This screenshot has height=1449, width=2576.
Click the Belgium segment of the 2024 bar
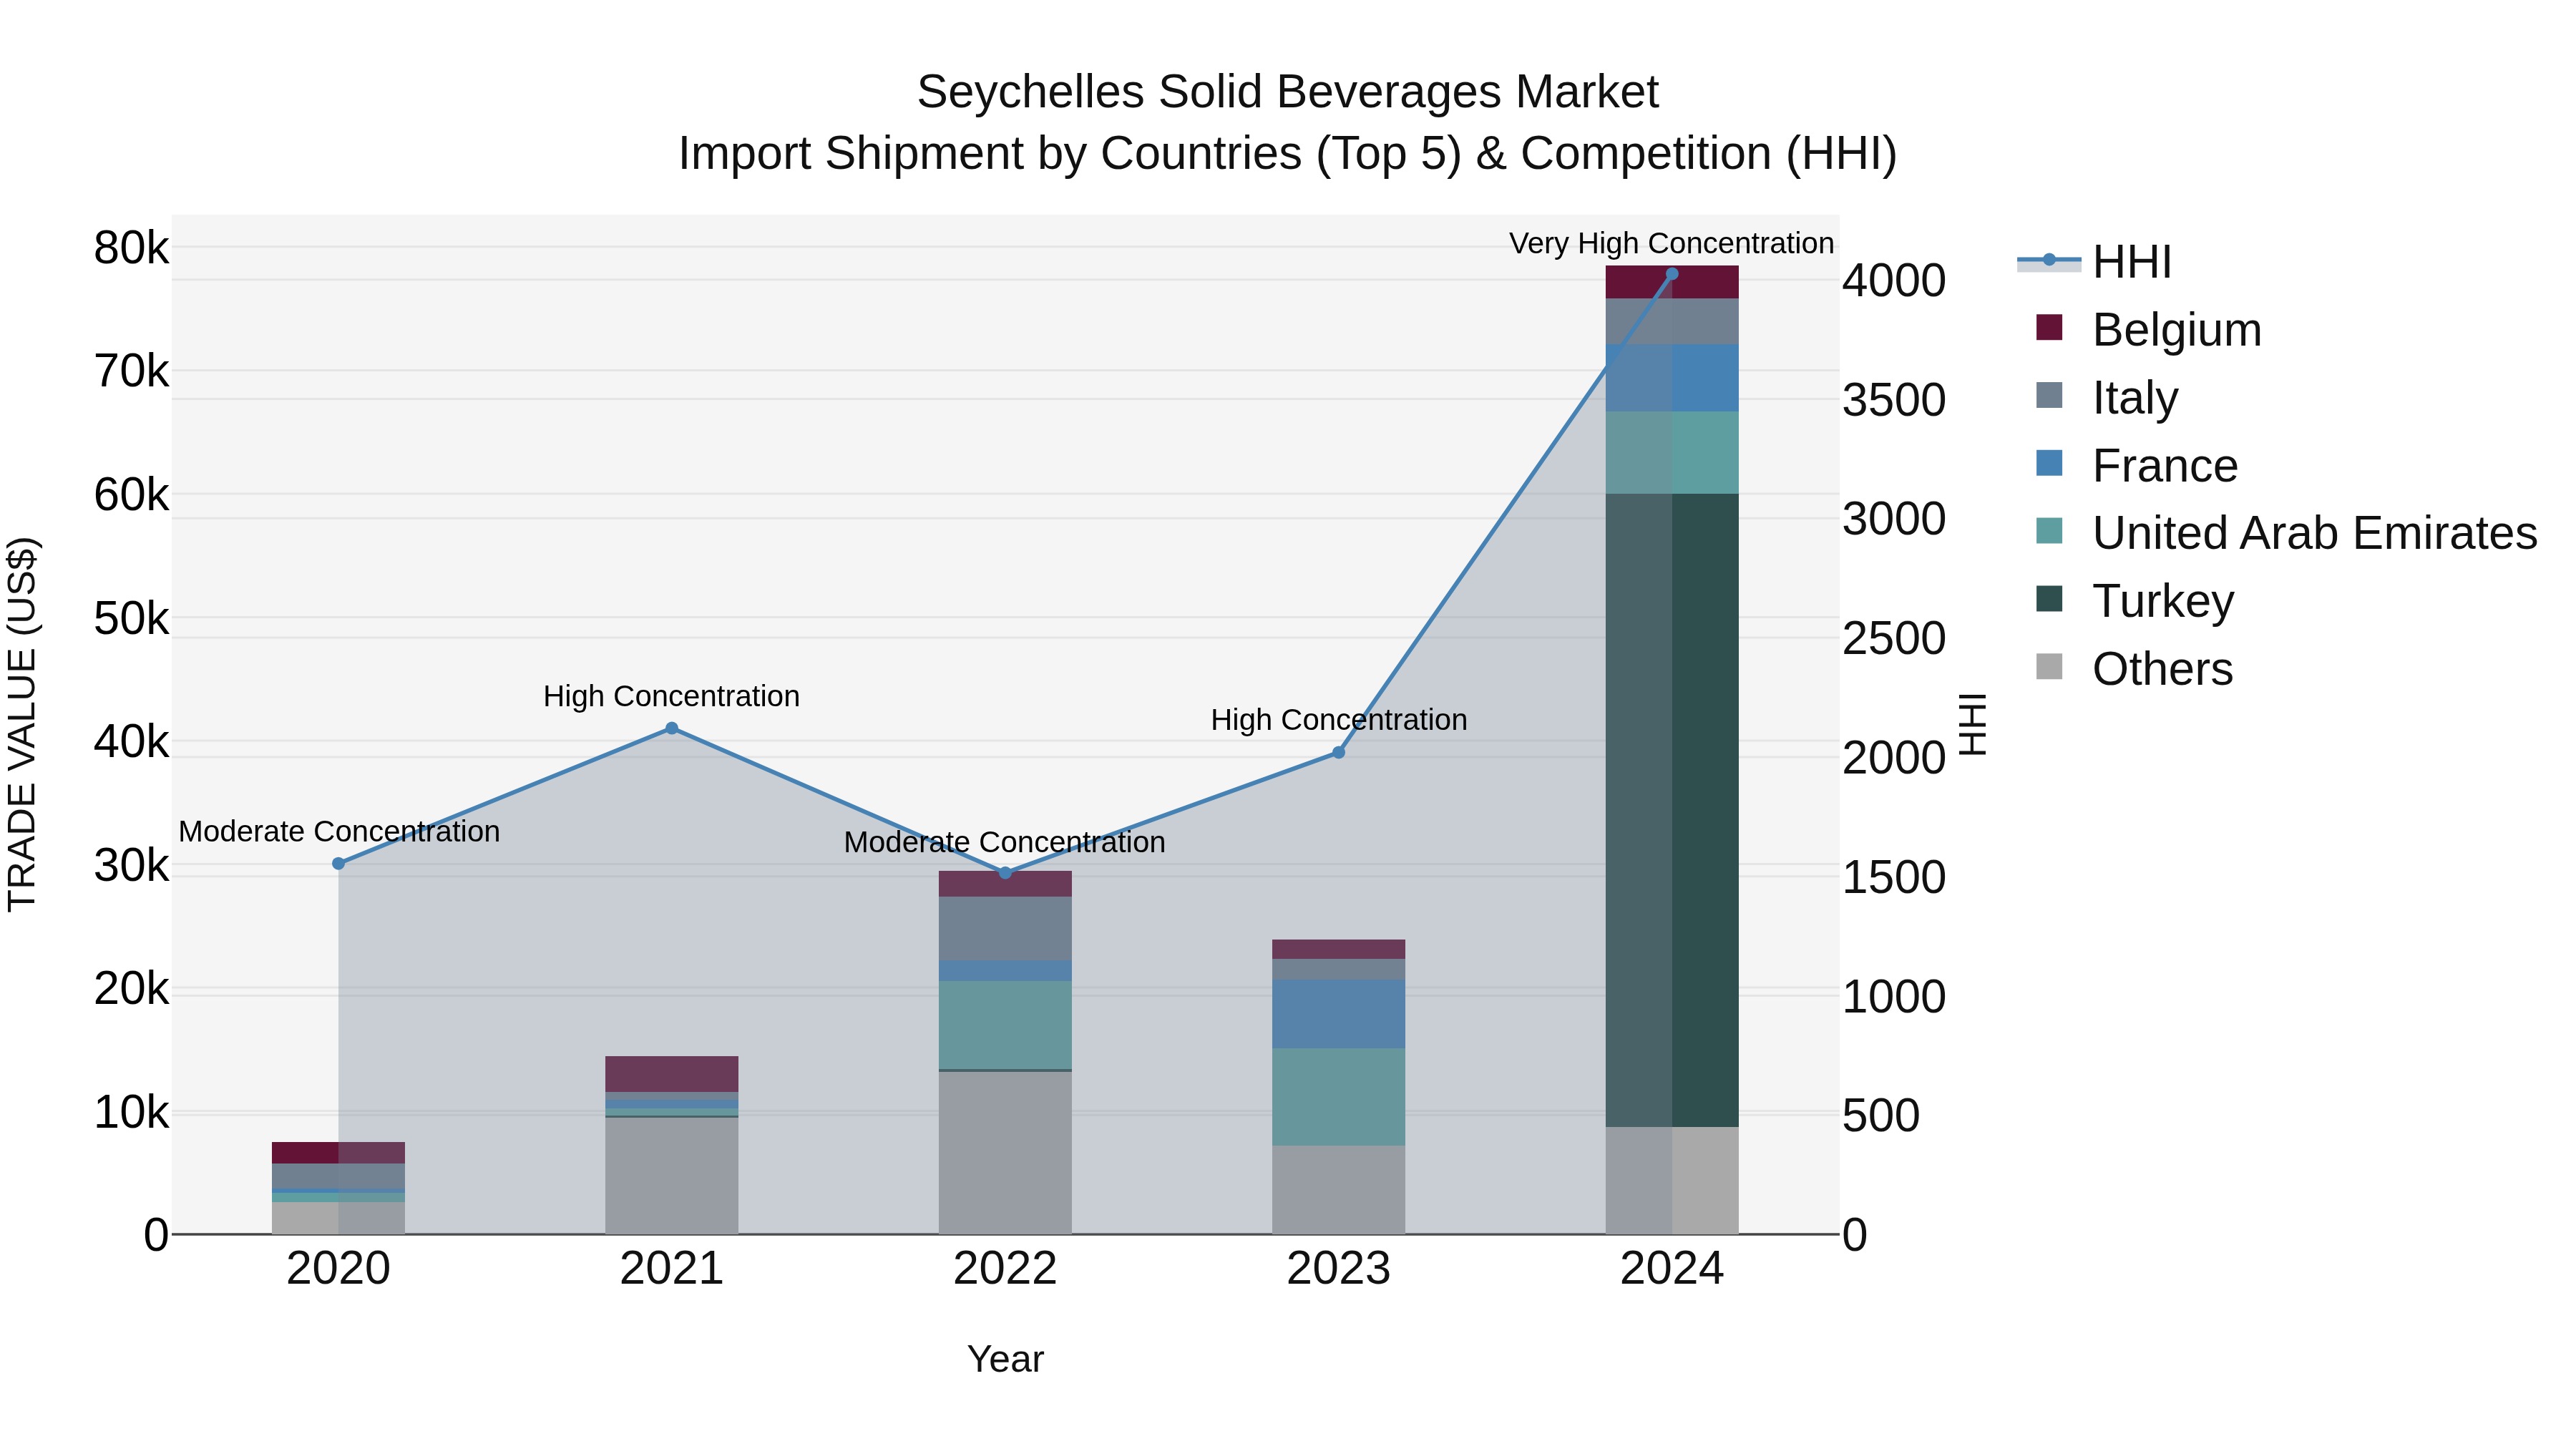(x=1672, y=282)
